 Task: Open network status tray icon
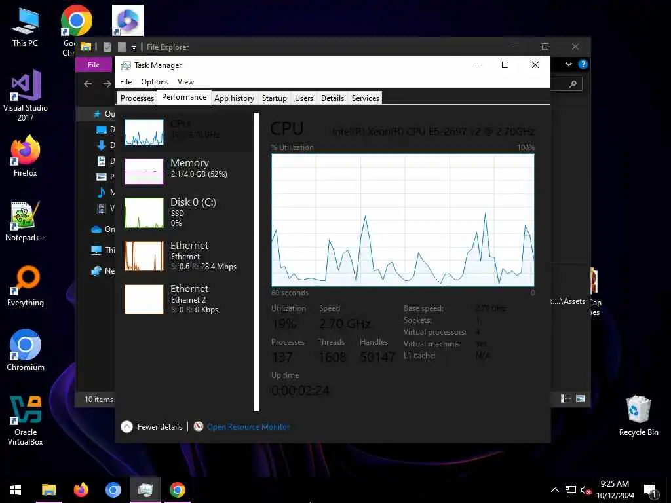pyautogui.click(x=571, y=490)
